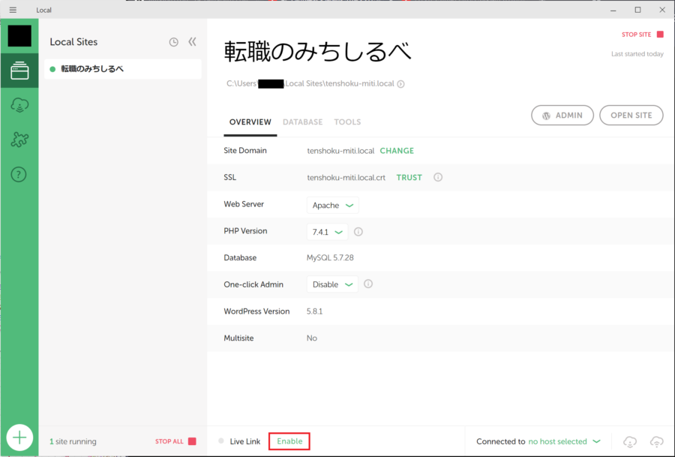Open the hamburger menu
675x457 pixels.
point(13,10)
